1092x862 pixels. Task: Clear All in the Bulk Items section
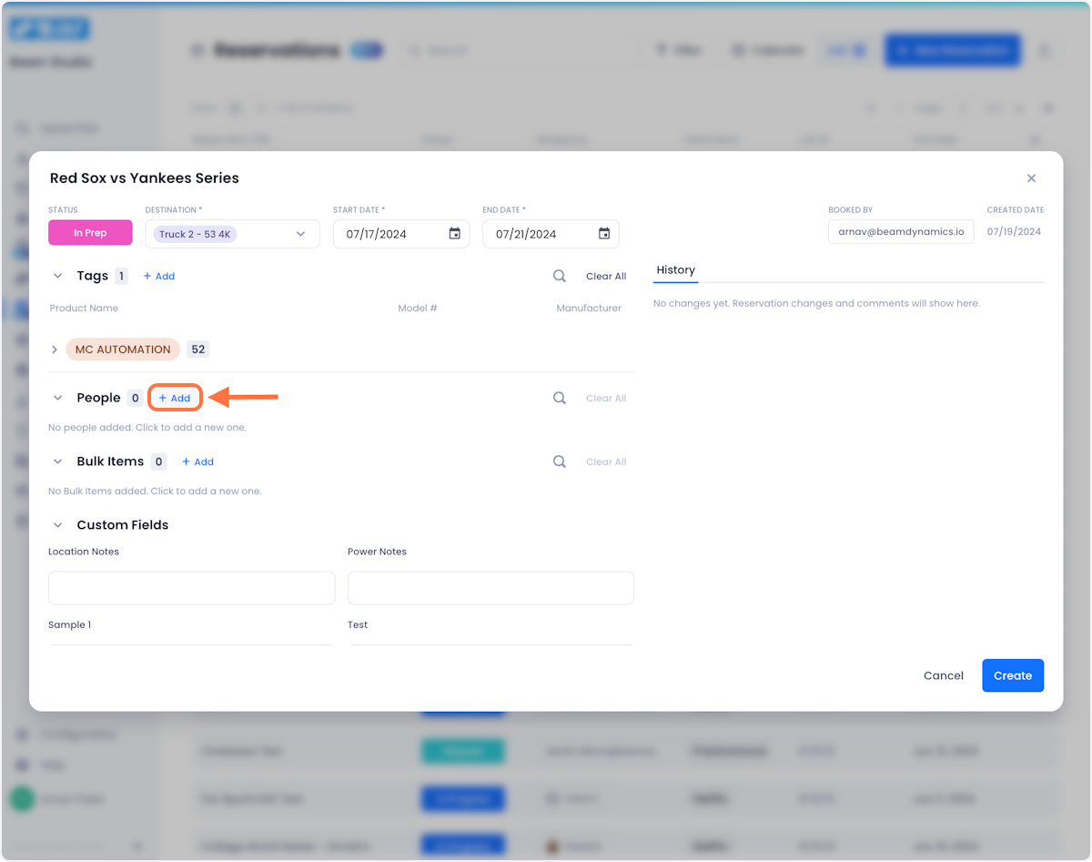click(606, 462)
